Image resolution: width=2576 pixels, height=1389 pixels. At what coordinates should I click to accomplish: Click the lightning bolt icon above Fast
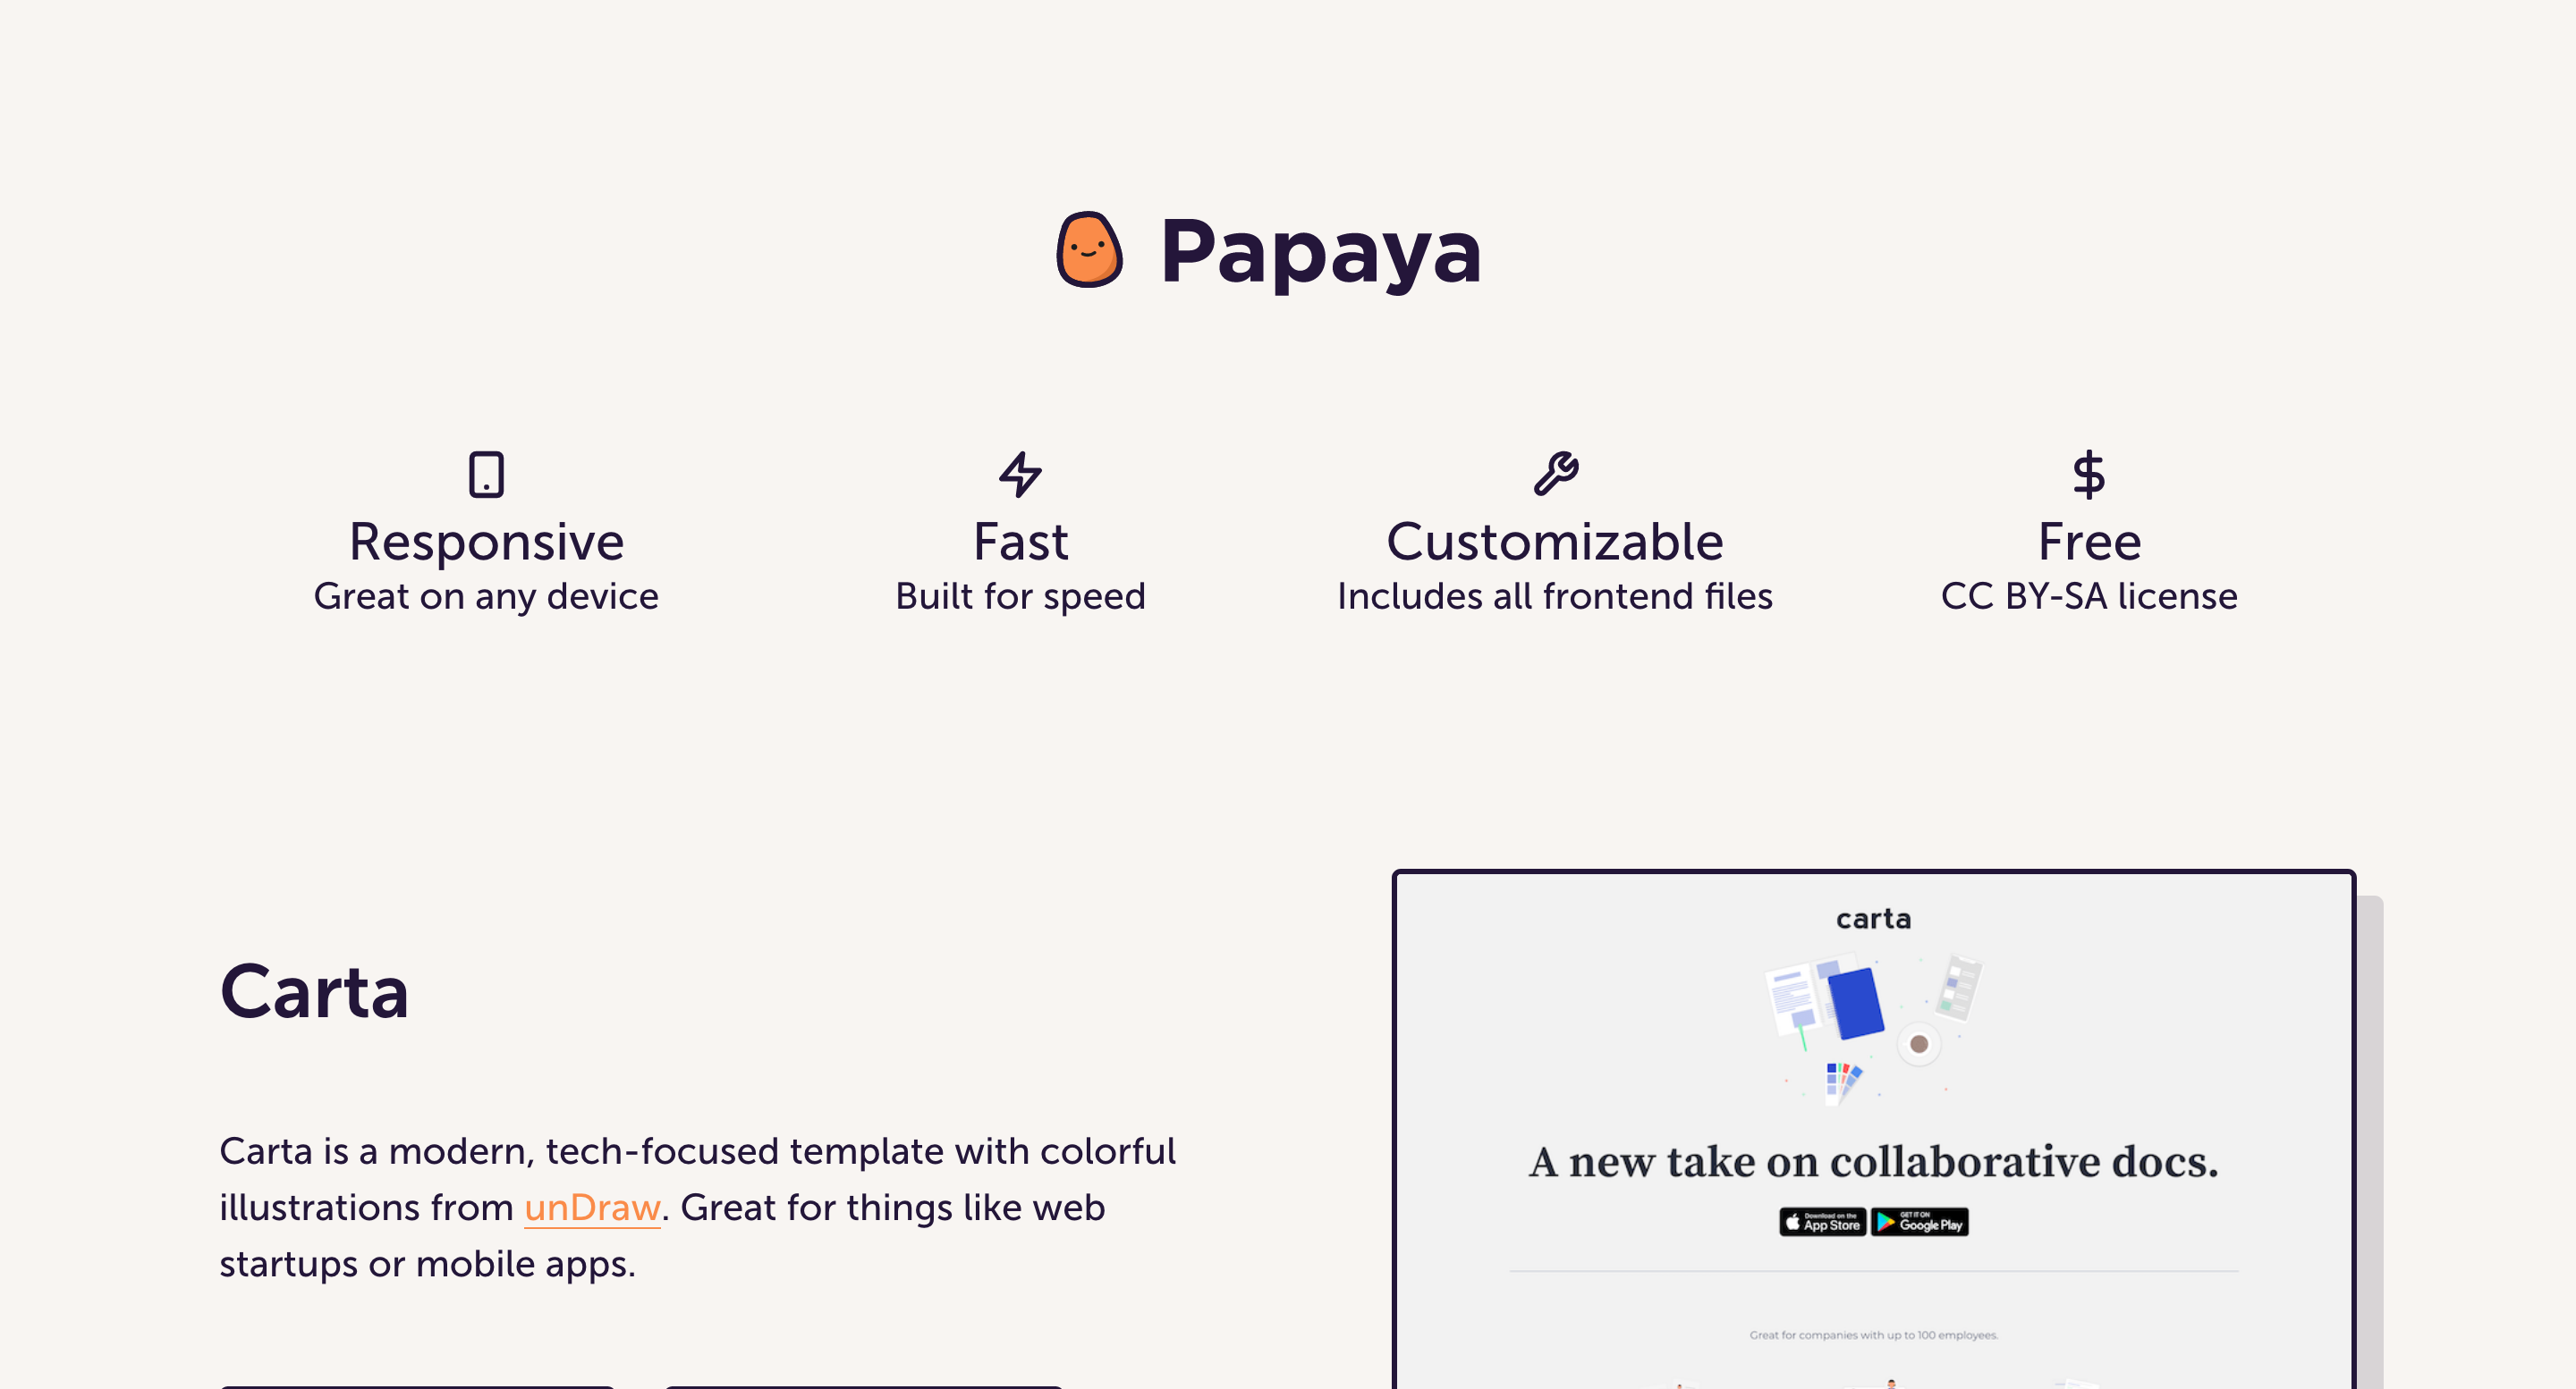click(1020, 477)
